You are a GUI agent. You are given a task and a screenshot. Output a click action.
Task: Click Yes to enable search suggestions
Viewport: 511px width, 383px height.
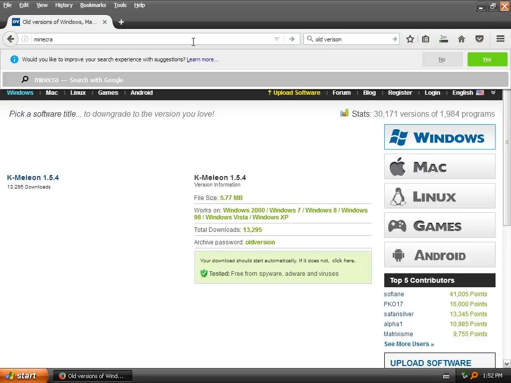click(487, 59)
